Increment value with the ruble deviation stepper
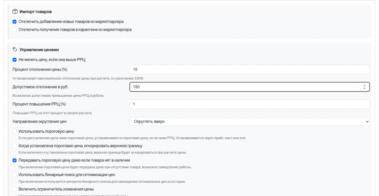This screenshot has height=196, width=379. [x=364, y=85]
